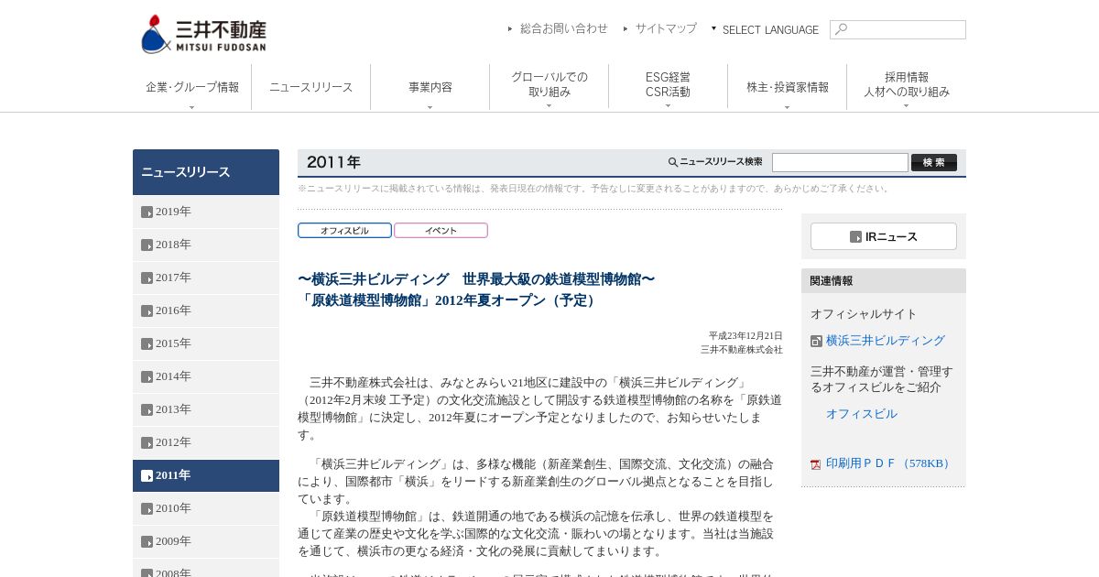Click the イベント category tag
This screenshot has width=1099, height=577.
[441, 231]
